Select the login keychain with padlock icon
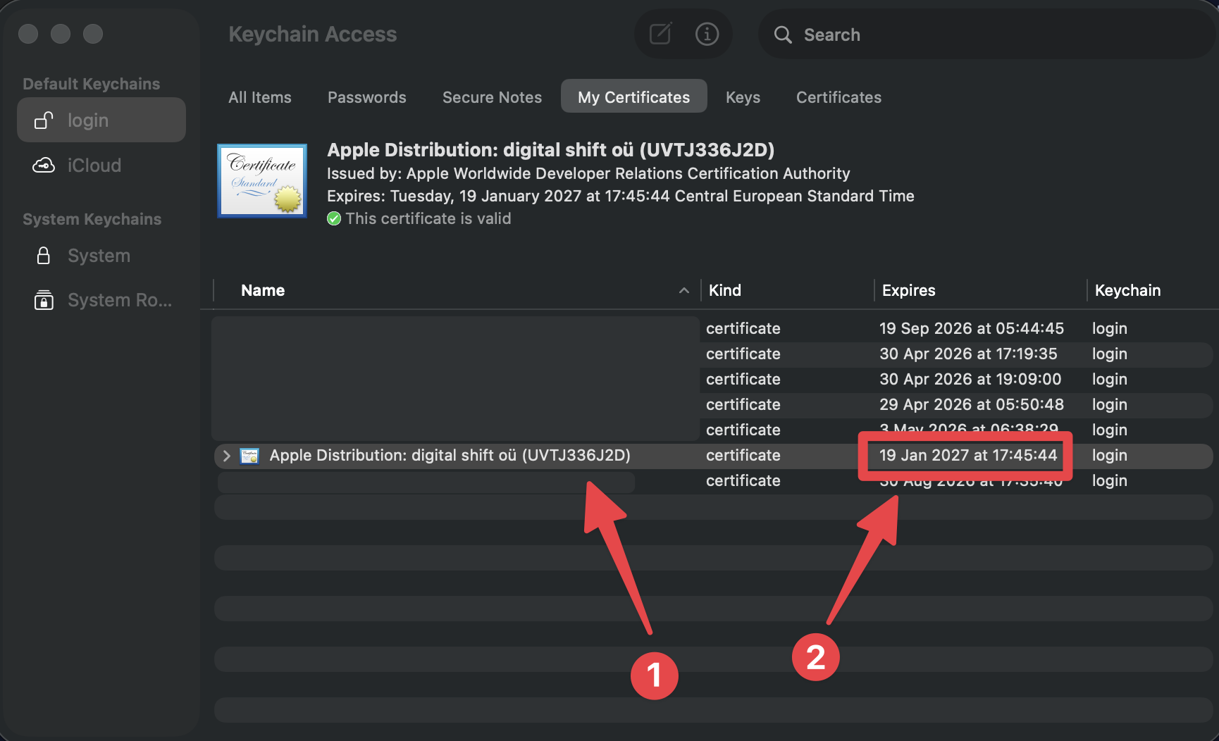This screenshot has width=1219, height=741. [x=43, y=120]
